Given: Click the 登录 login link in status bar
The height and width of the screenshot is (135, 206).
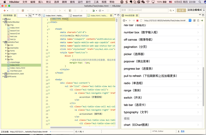Looking at the screenshot, I should click(x=183, y=131).
